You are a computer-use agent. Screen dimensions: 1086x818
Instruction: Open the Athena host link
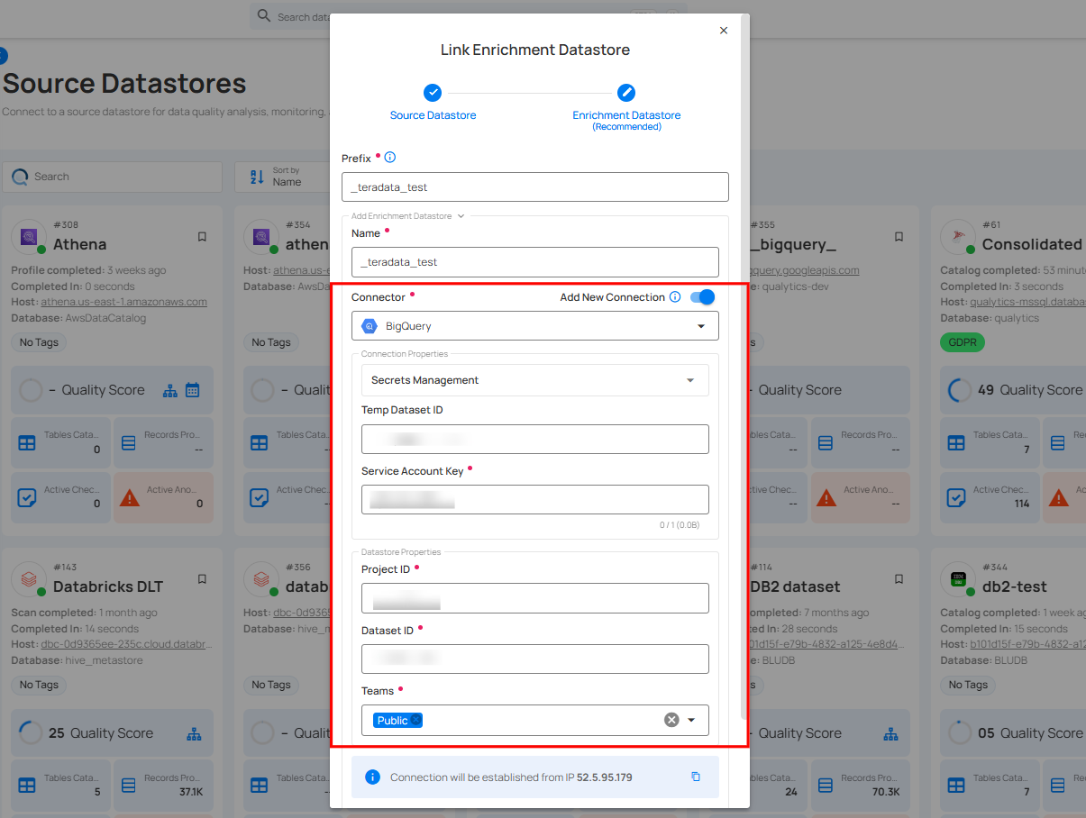[125, 302]
